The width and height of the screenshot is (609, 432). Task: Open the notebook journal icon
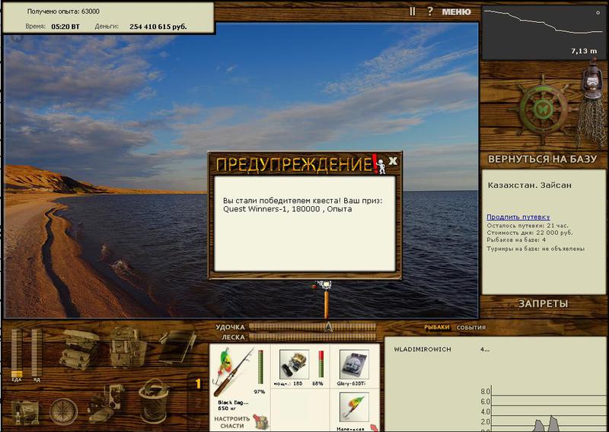[x=177, y=346]
